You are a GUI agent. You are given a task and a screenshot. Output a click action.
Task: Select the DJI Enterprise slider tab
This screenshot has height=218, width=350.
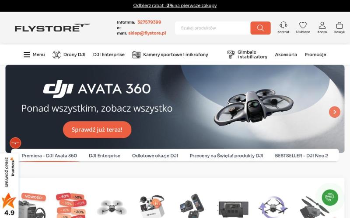pyautogui.click(x=105, y=156)
